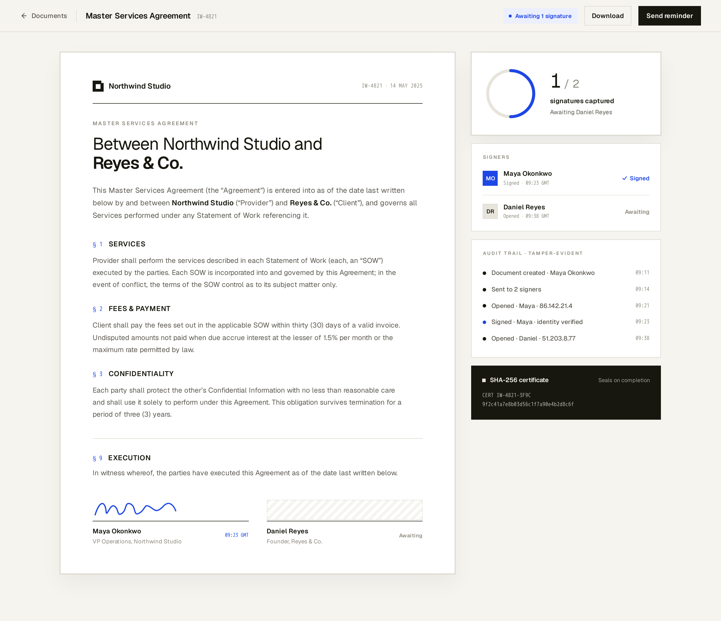This screenshot has height=621, width=721.
Task: Click Maya Okonkwo's handwritten signature
Action: pos(135,509)
